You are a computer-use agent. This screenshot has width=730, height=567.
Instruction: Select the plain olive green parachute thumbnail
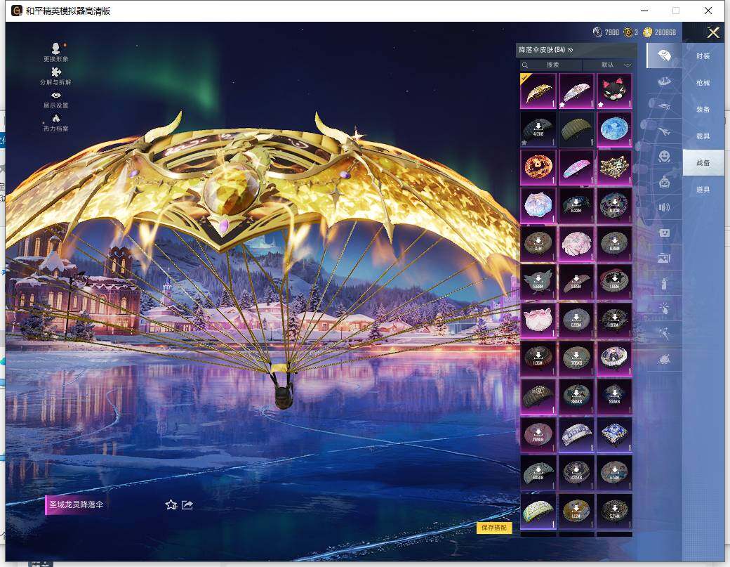(x=576, y=129)
